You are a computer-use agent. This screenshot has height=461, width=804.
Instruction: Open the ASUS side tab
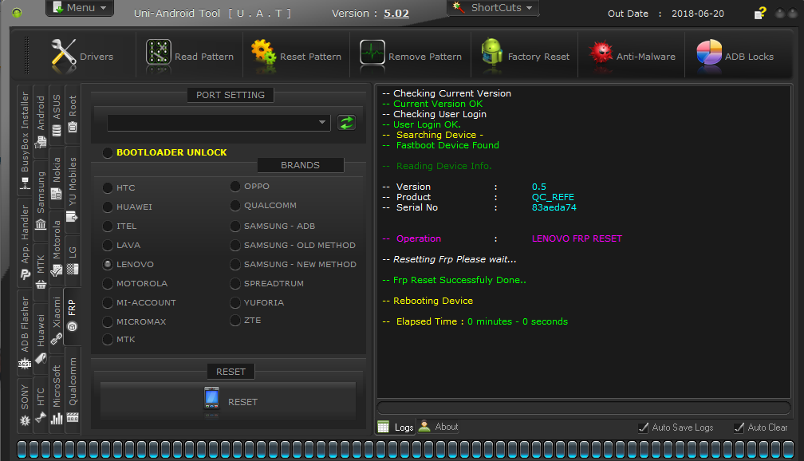pos(57,116)
